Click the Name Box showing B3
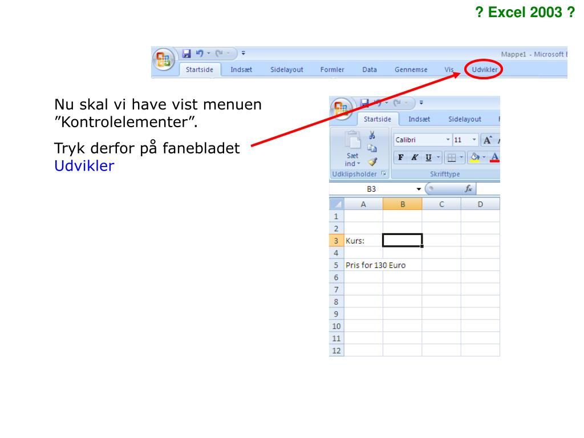584x438 pixels. tap(371, 189)
